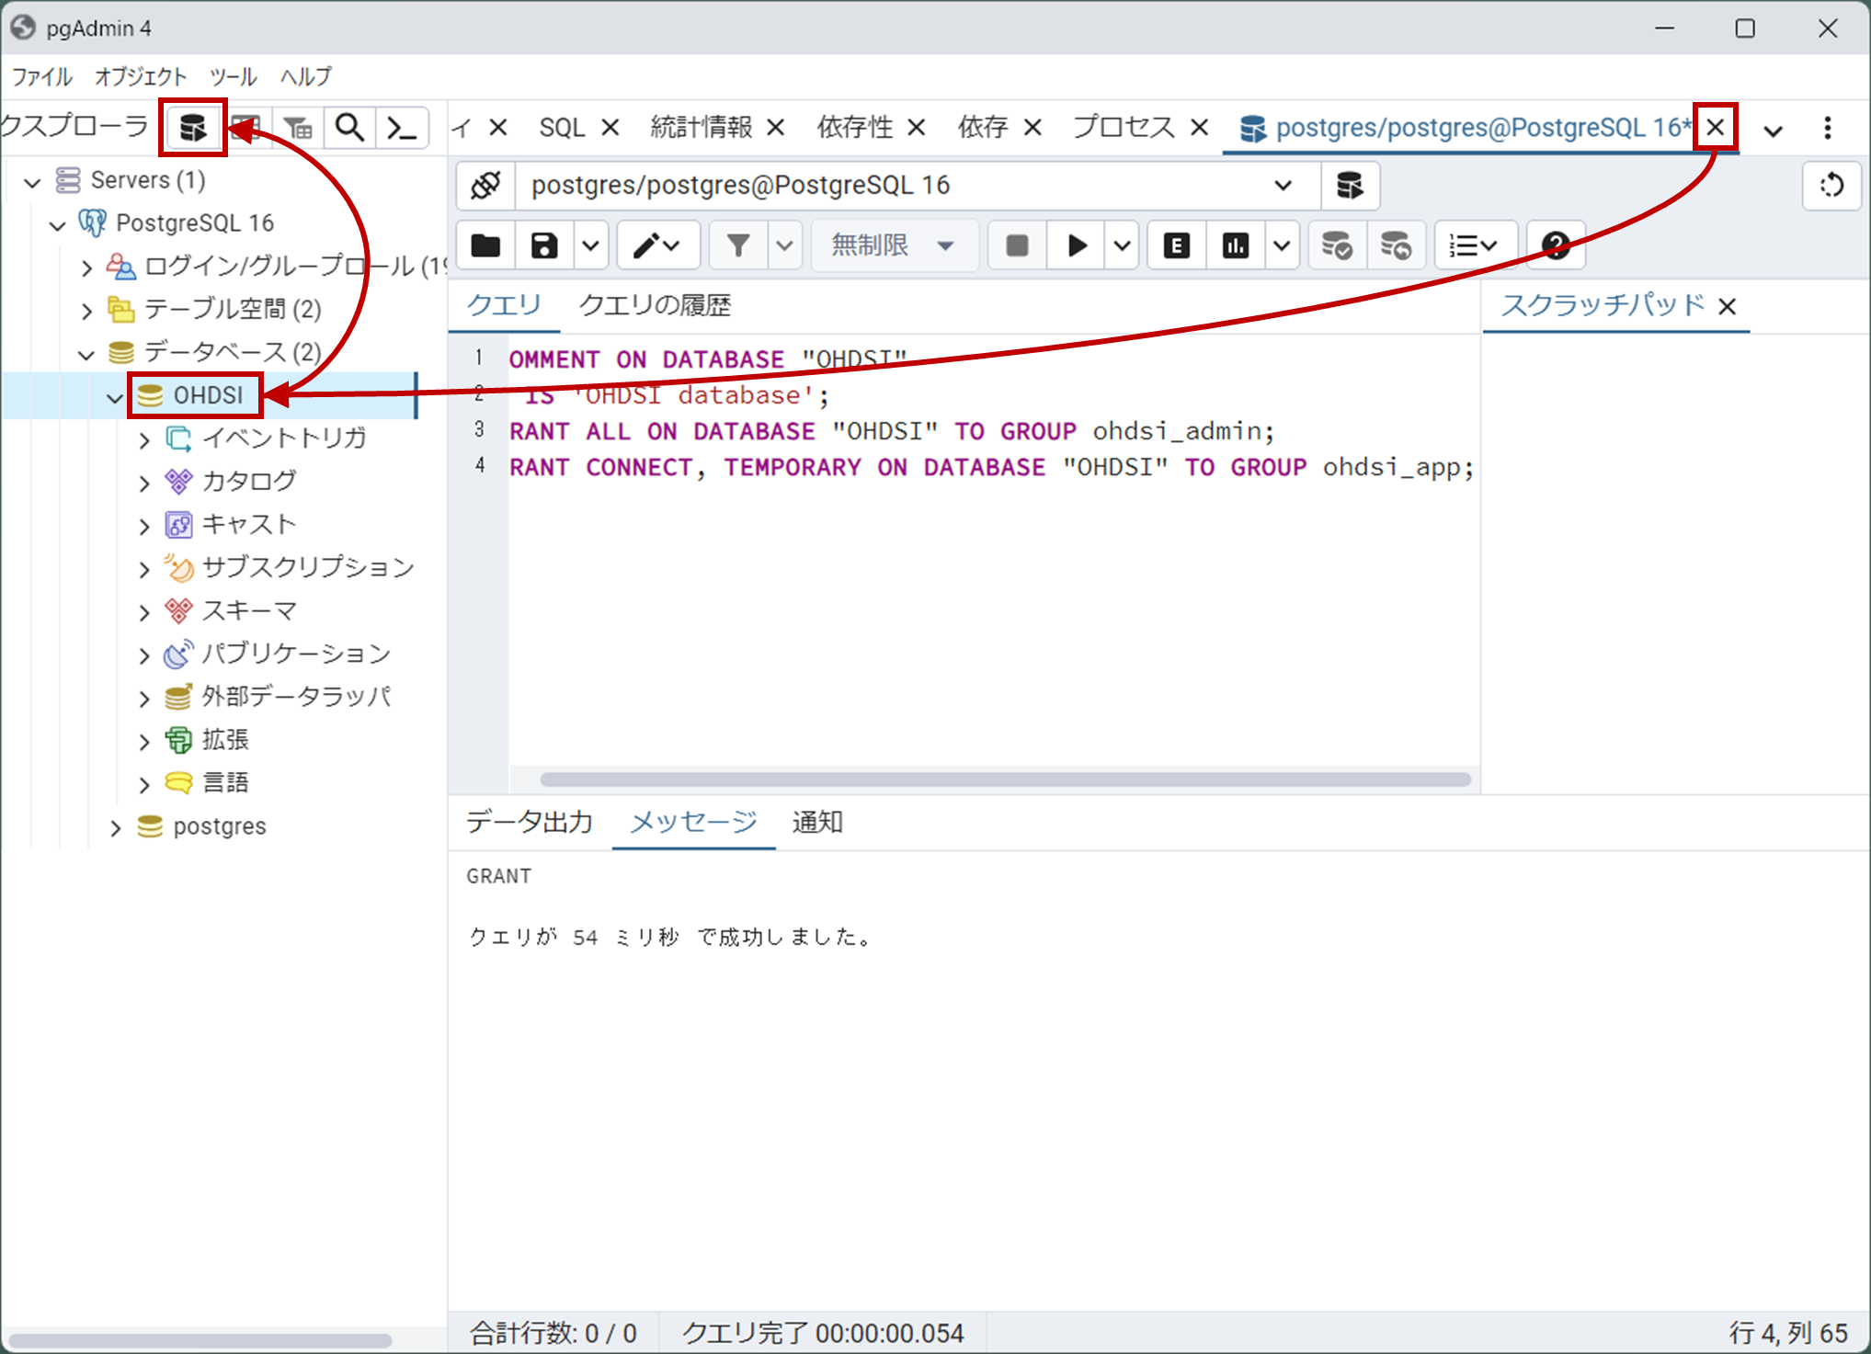1871x1354 pixels.
Task: Click the connection status icon
Action: coord(485,186)
